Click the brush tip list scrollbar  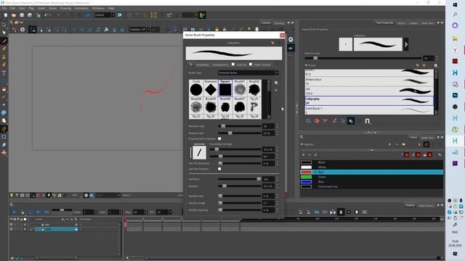click(x=269, y=99)
